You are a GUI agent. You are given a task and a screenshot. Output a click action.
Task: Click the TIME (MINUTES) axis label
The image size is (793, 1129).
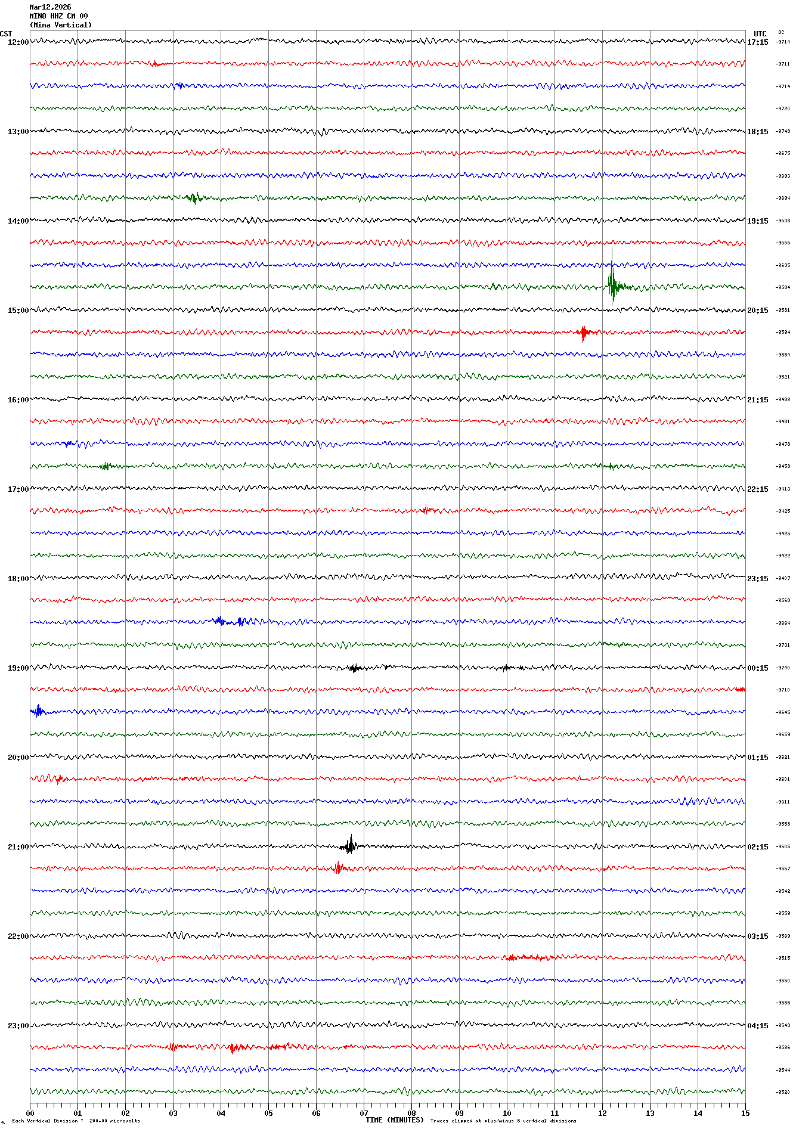tap(395, 1120)
